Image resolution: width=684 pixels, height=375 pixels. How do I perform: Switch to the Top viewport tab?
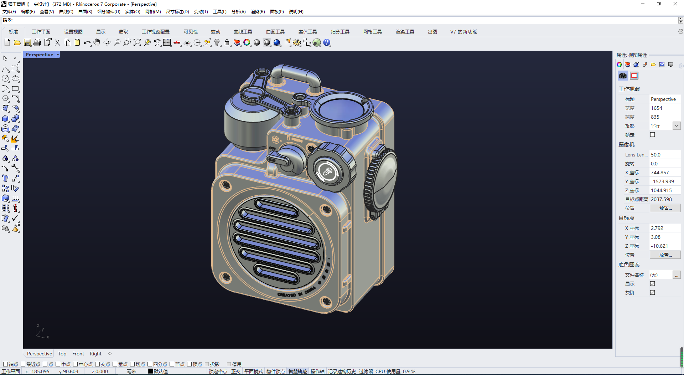pos(62,354)
